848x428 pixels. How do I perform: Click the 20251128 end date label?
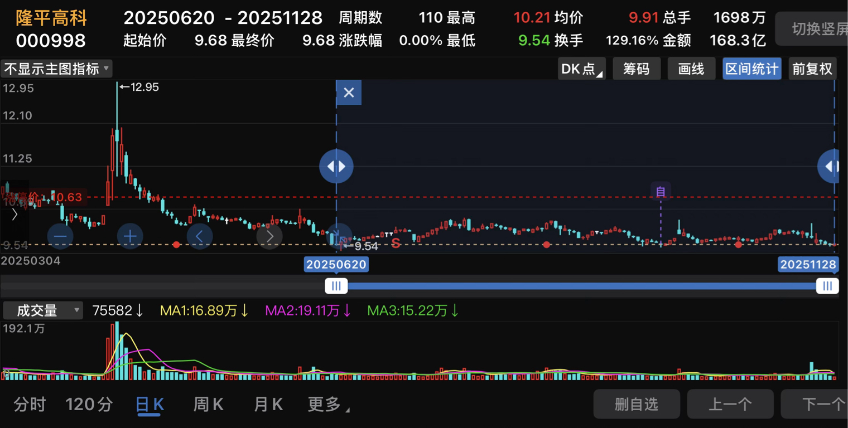(808, 264)
